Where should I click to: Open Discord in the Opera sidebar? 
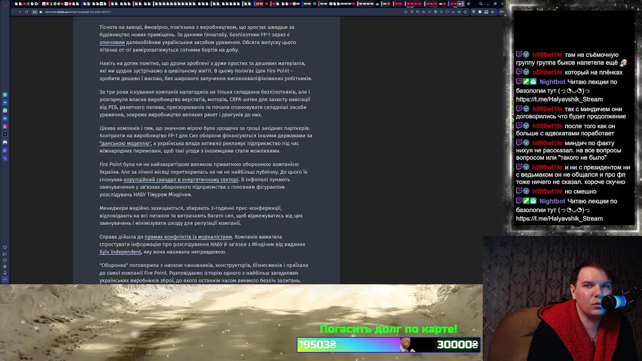click(x=5, y=142)
